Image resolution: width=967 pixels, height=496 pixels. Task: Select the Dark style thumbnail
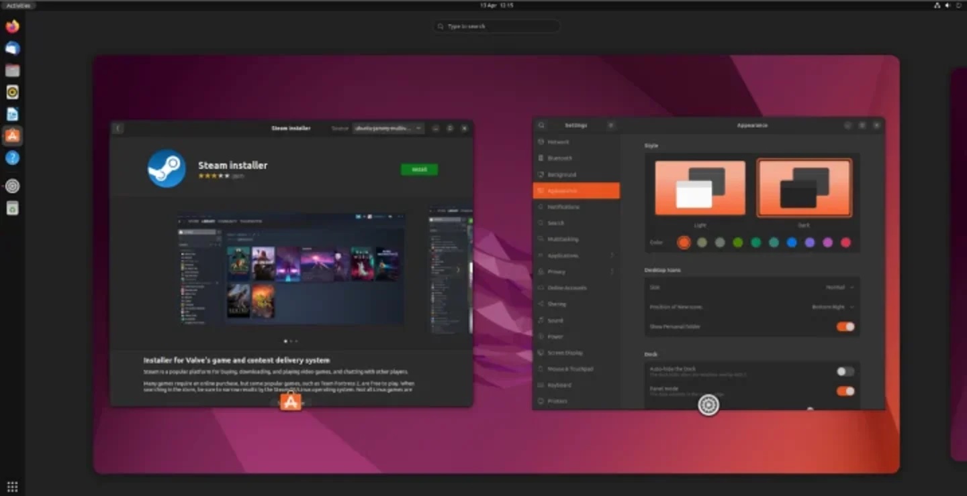(x=804, y=188)
